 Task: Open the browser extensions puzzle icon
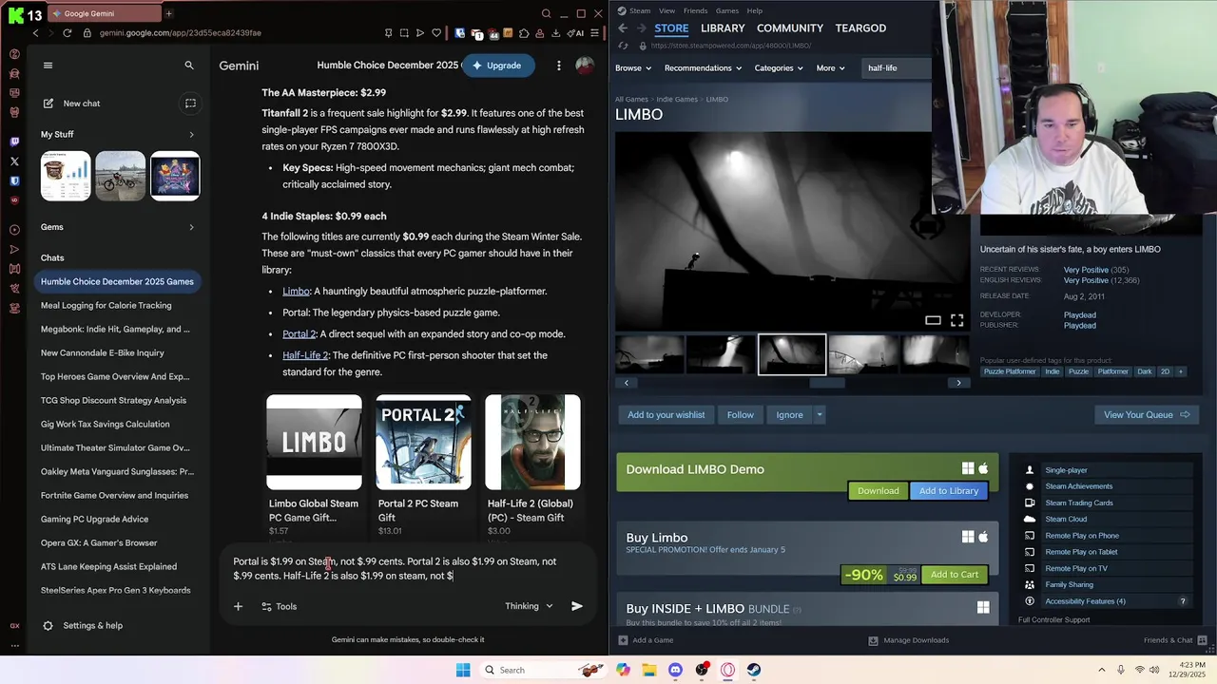(524, 32)
